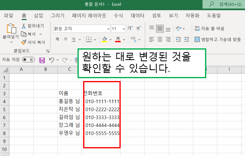Select the 서식 복사 format painter
This screenshot has height=156, width=245.
point(33,42)
